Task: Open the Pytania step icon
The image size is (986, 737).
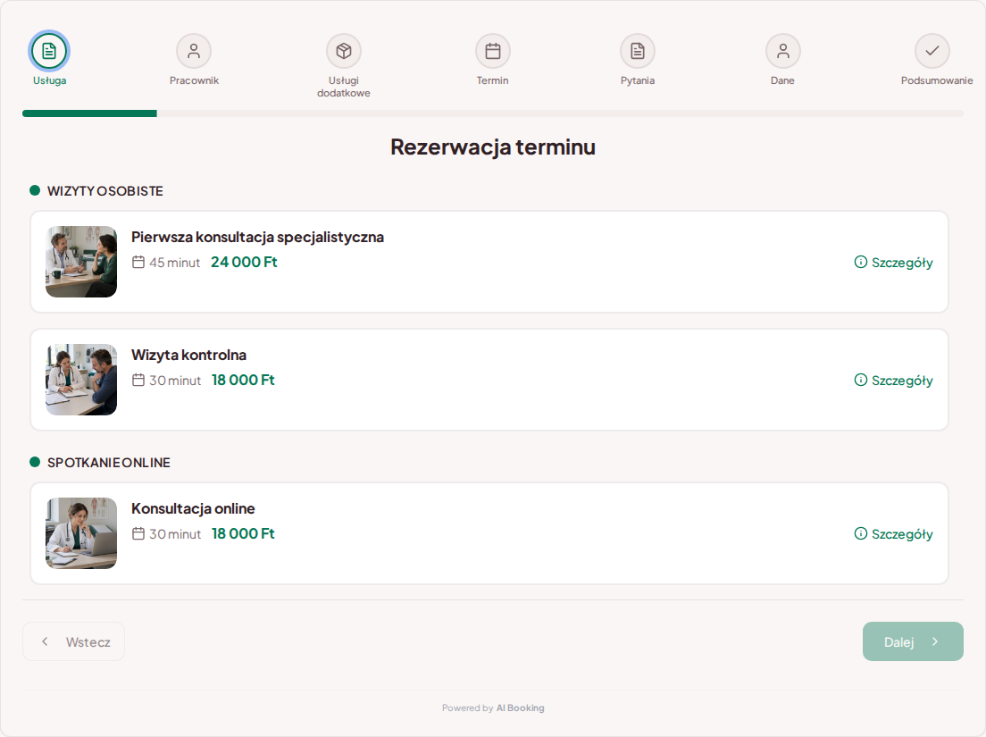Action: tap(638, 51)
